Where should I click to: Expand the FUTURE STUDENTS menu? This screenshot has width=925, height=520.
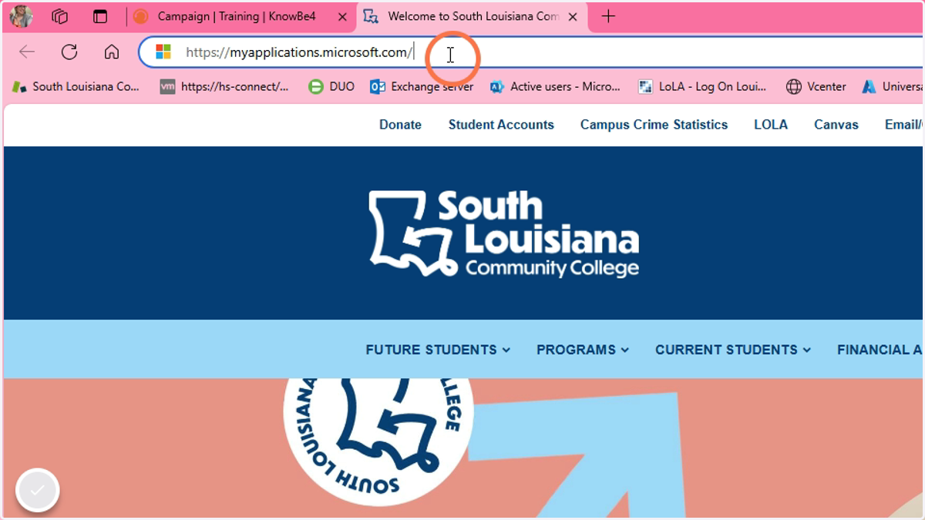(x=438, y=350)
